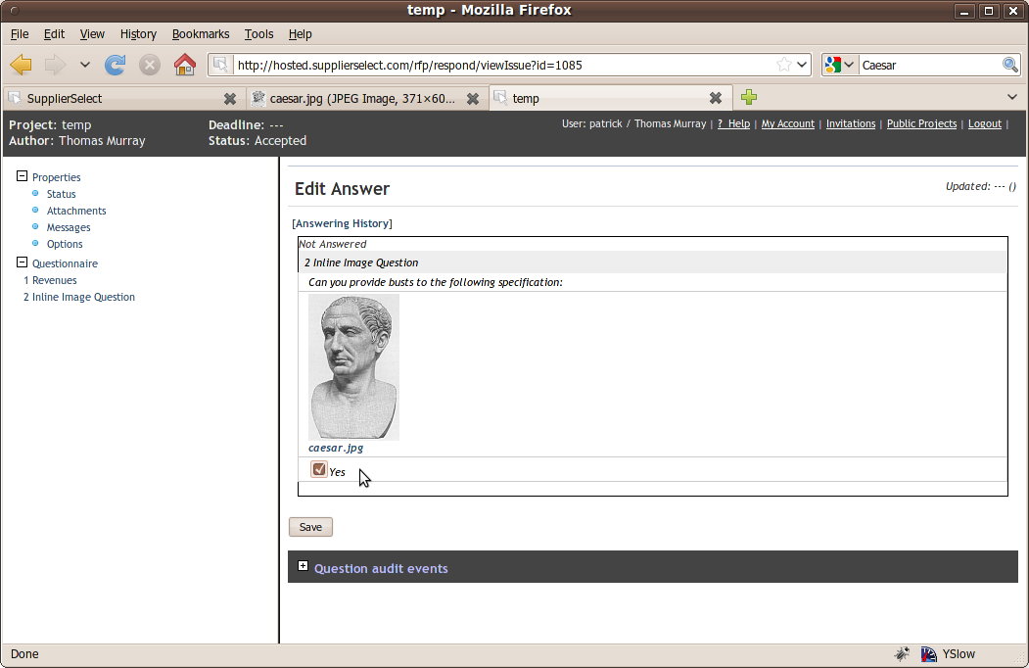Click the Stop loading button

point(150,65)
